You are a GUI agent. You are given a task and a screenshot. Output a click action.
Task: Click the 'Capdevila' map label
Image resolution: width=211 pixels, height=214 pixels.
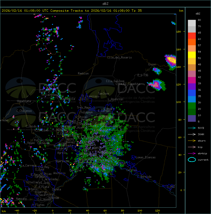[x=68, y=99]
